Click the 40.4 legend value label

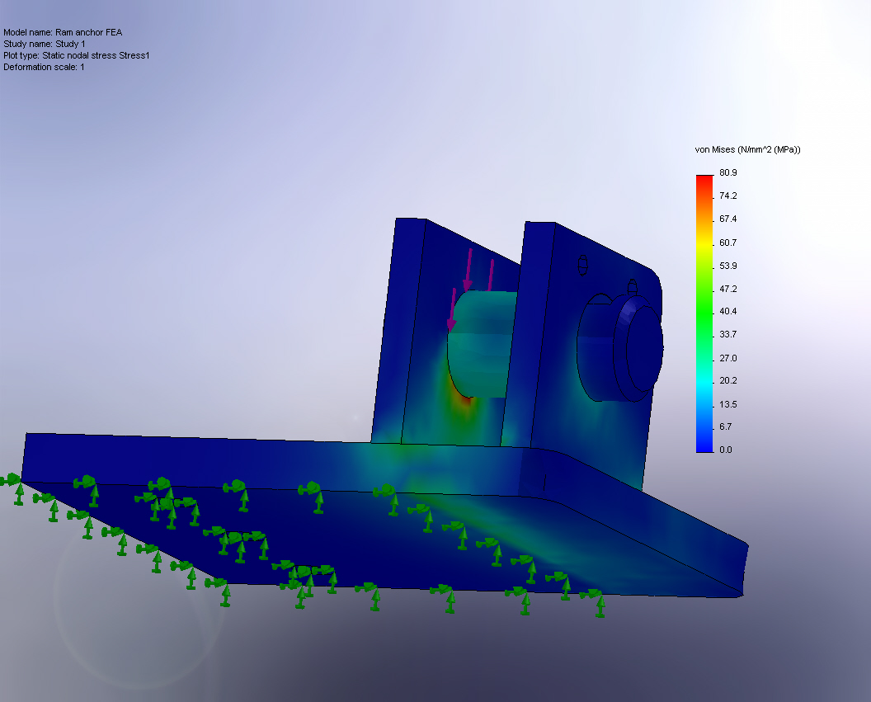728,311
